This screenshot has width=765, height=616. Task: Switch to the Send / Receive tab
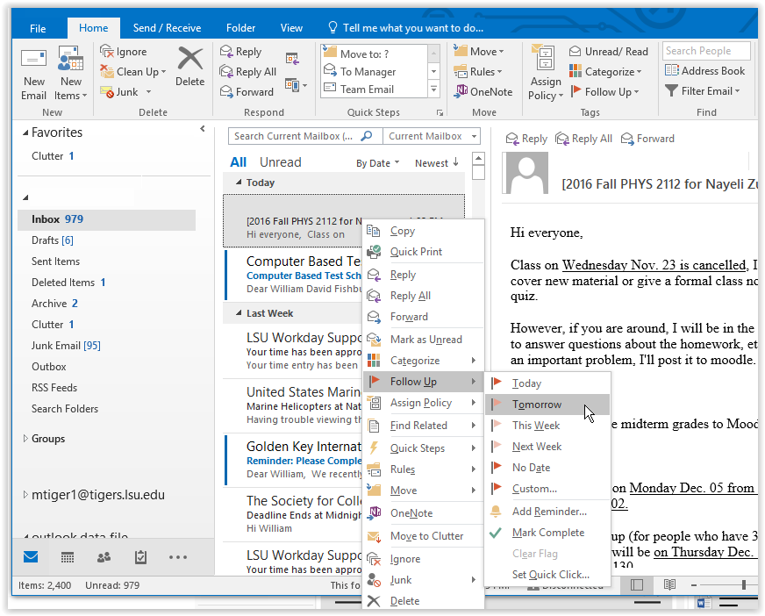pyautogui.click(x=167, y=28)
